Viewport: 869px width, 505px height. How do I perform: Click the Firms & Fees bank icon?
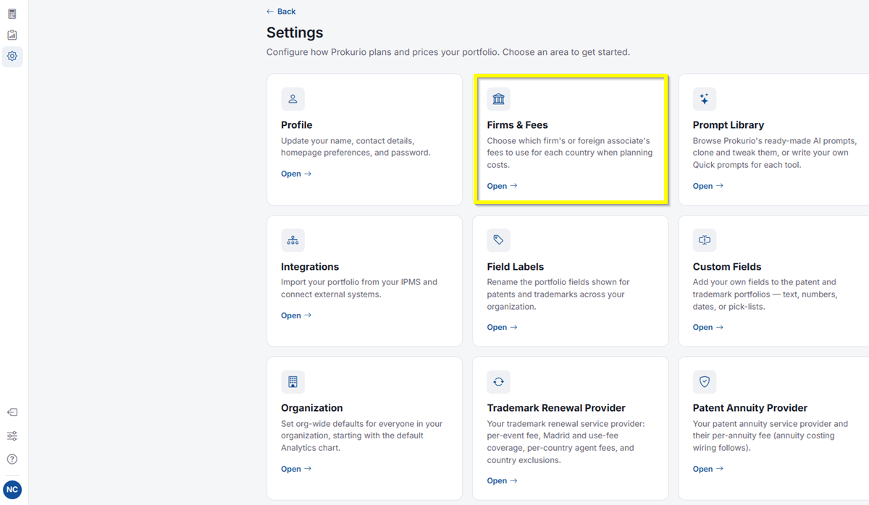(498, 99)
